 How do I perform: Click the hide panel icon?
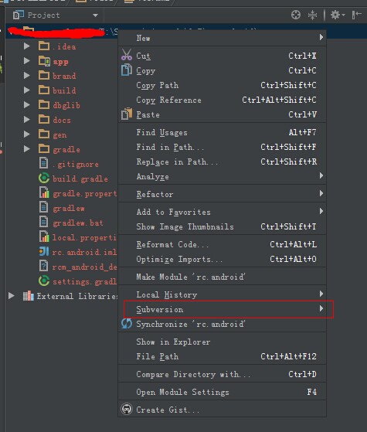[356, 15]
